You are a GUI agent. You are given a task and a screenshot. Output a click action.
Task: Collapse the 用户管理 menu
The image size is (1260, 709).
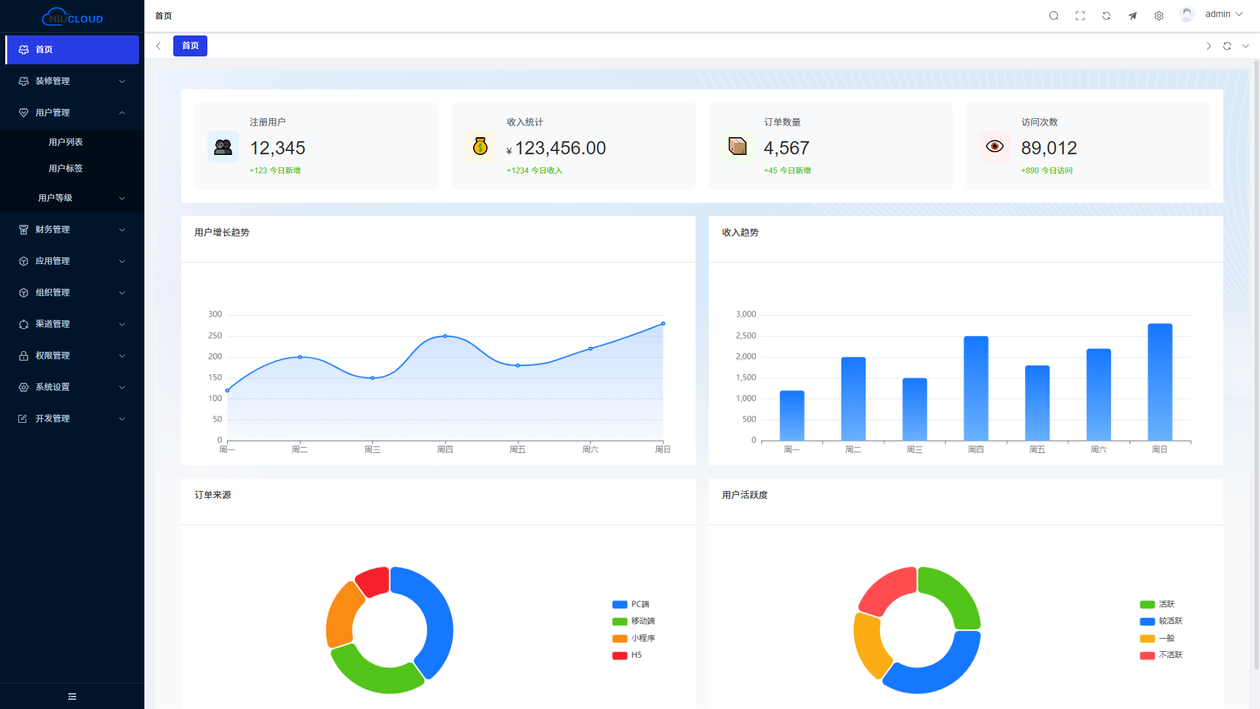(72, 113)
